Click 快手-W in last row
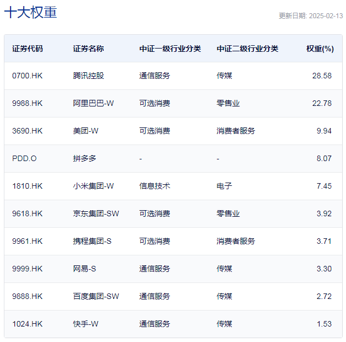 point(86,324)
